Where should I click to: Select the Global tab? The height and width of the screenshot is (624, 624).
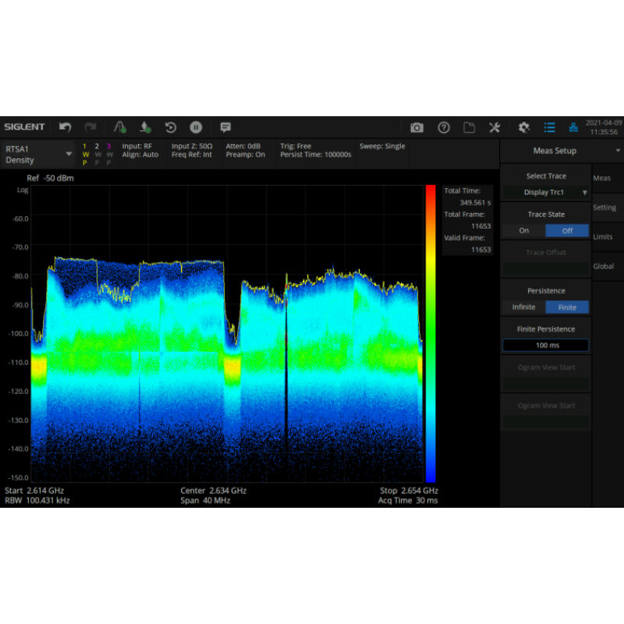603,266
